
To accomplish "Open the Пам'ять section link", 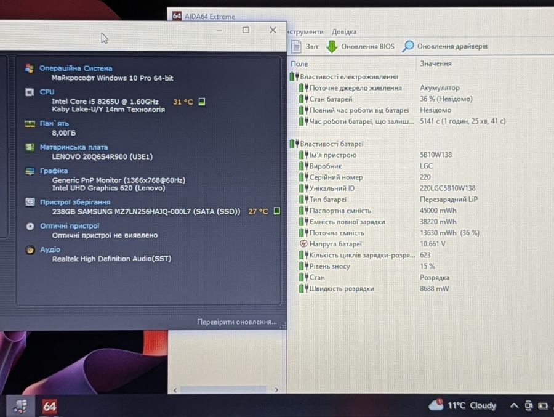I will click(x=54, y=123).
